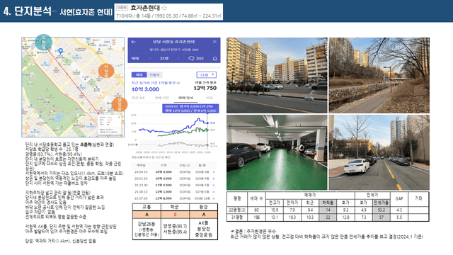
Task: Click the 결론 : 주거환경은 우수 line
Action: tap(253, 232)
